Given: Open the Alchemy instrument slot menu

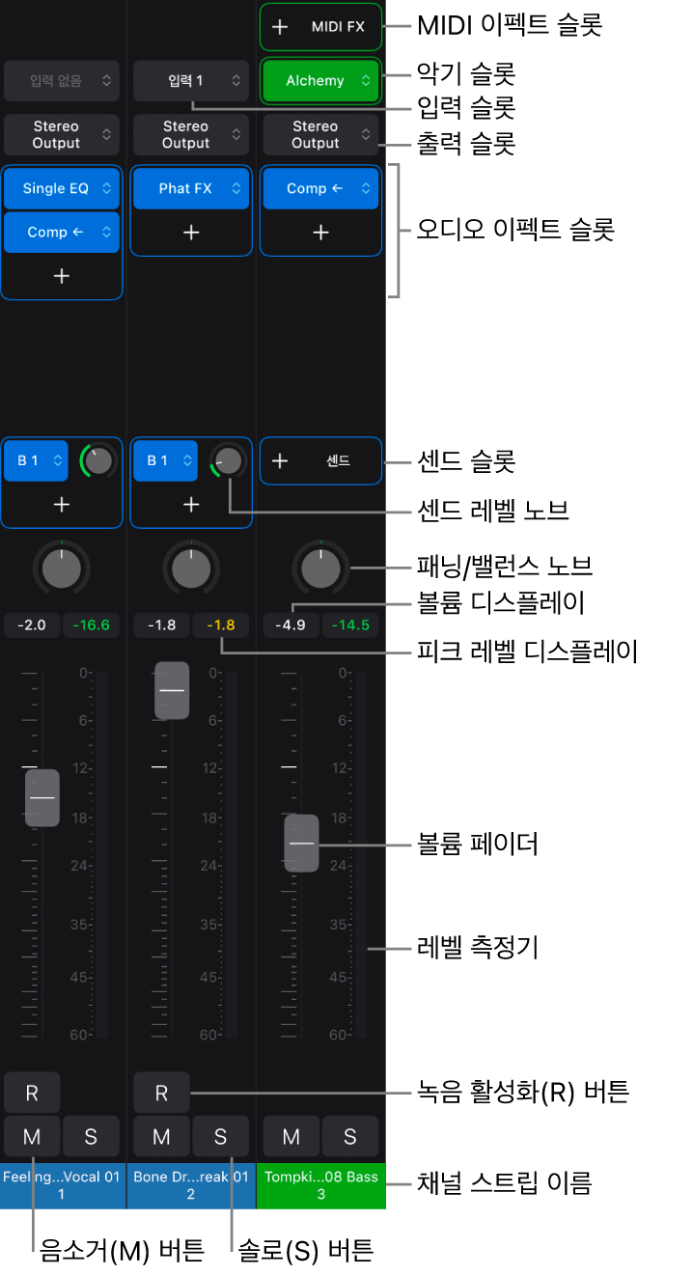Looking at the screenshot, I should [x=320, y=81].
